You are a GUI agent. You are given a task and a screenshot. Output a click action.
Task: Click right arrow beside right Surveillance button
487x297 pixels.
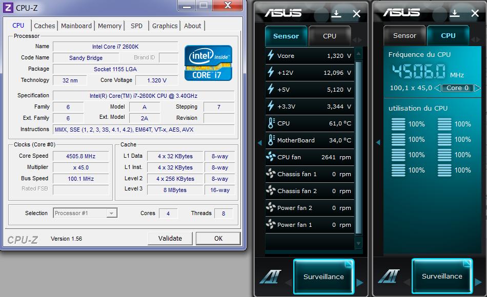[478, 282]
